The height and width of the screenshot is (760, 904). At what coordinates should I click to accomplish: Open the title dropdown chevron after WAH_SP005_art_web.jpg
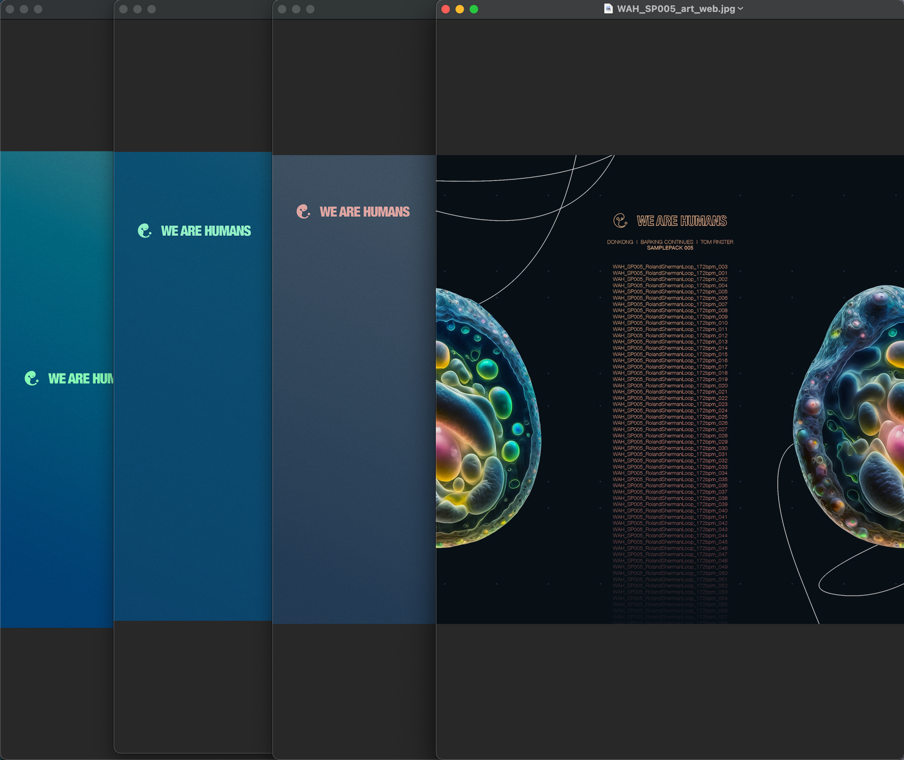coord(741,9)
